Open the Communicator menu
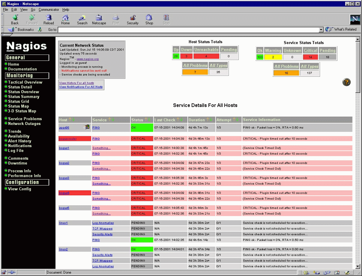The image size is (362, 276). pyautogui.click(x=49, y=10)
